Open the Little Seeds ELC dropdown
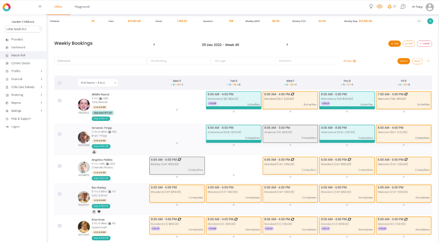The width and height of the screenshot is (439, 244). tap(23, 29)
